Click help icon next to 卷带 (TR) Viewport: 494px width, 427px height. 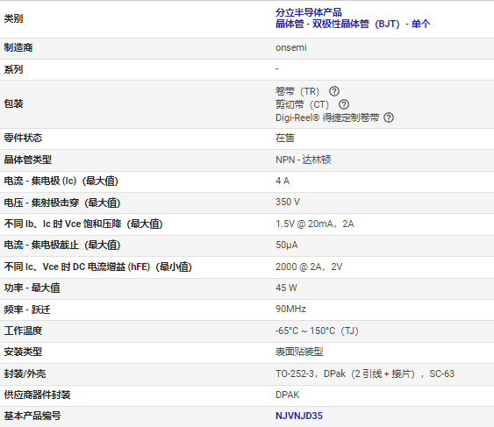(x=334, y=91)
